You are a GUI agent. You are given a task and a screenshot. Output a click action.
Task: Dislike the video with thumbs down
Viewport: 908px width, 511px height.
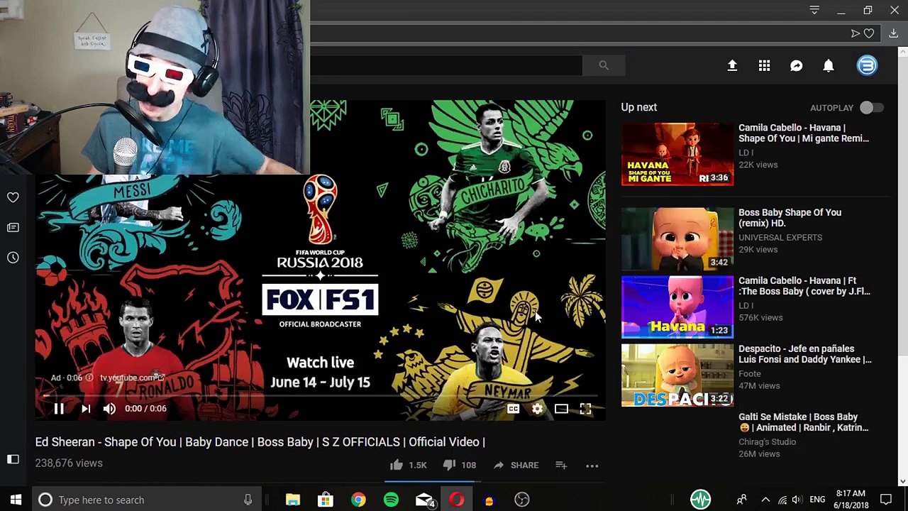448,465
